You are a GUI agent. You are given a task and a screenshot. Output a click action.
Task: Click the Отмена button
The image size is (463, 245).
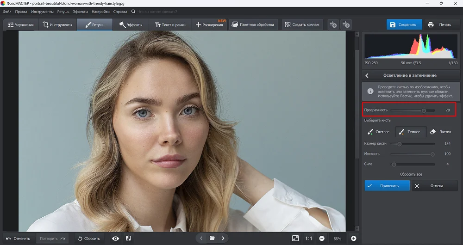click(x=435, y=186)
